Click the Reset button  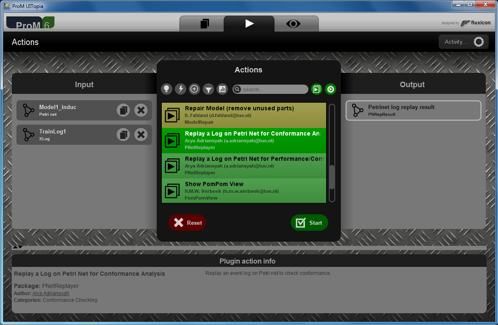coord(187,223)
